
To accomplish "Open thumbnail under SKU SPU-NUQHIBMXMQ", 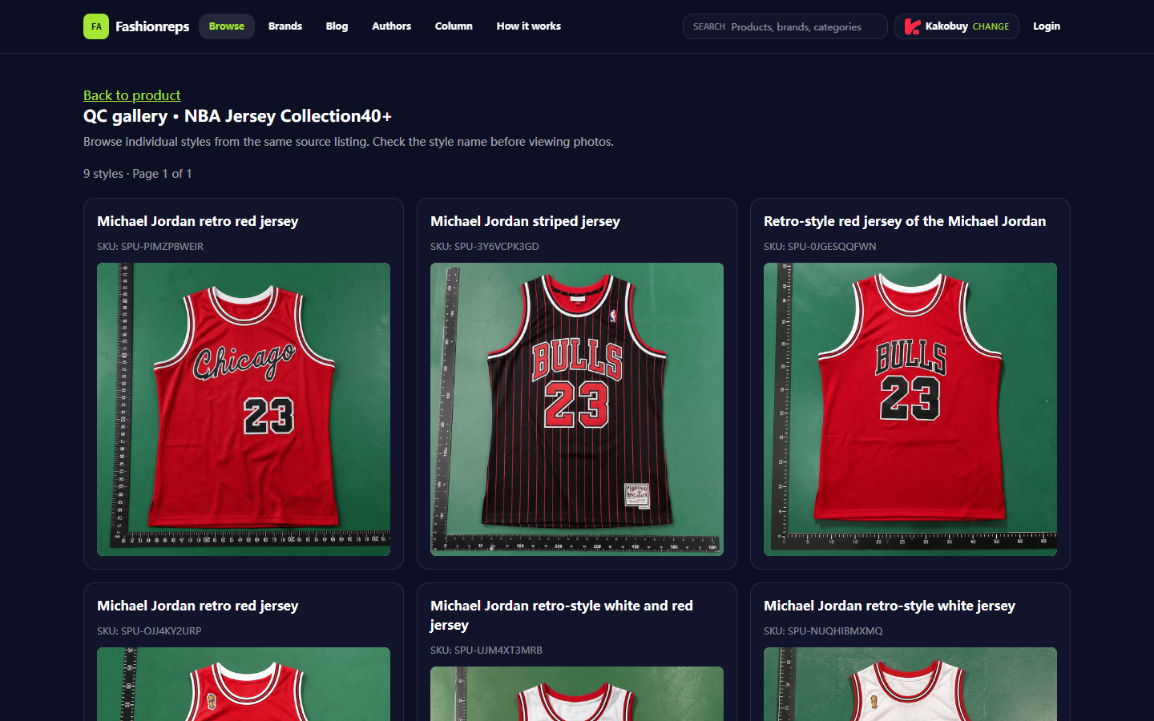I will [x=910, y=684].
